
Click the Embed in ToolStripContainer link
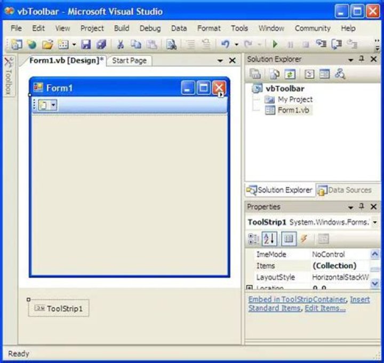297,300
